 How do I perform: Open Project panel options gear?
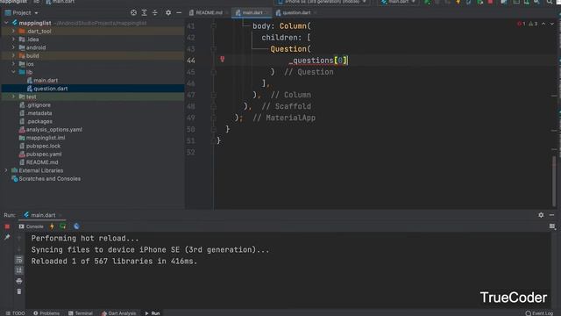pyautogui.click(x=168, y=12)
